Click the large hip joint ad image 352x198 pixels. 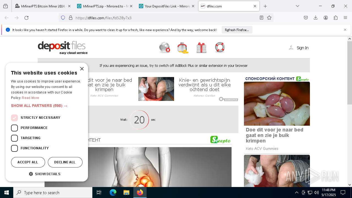pos(138,167)
